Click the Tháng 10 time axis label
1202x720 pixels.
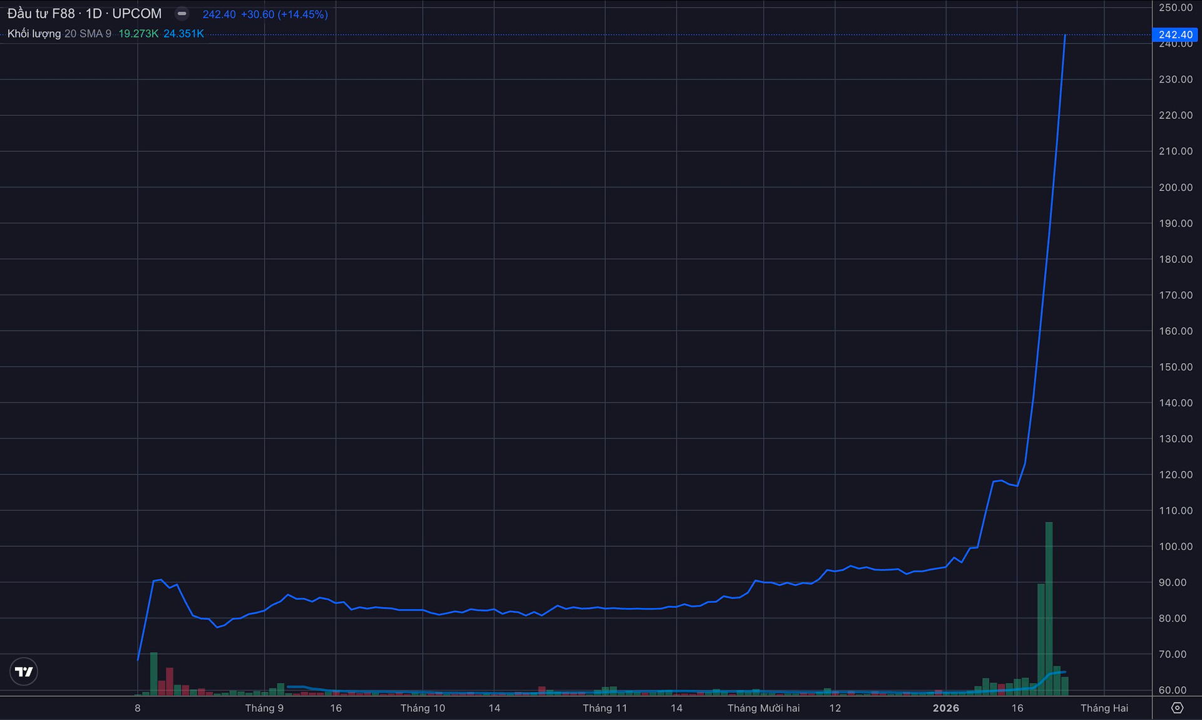pyautogui.click(x=423, y=708)
